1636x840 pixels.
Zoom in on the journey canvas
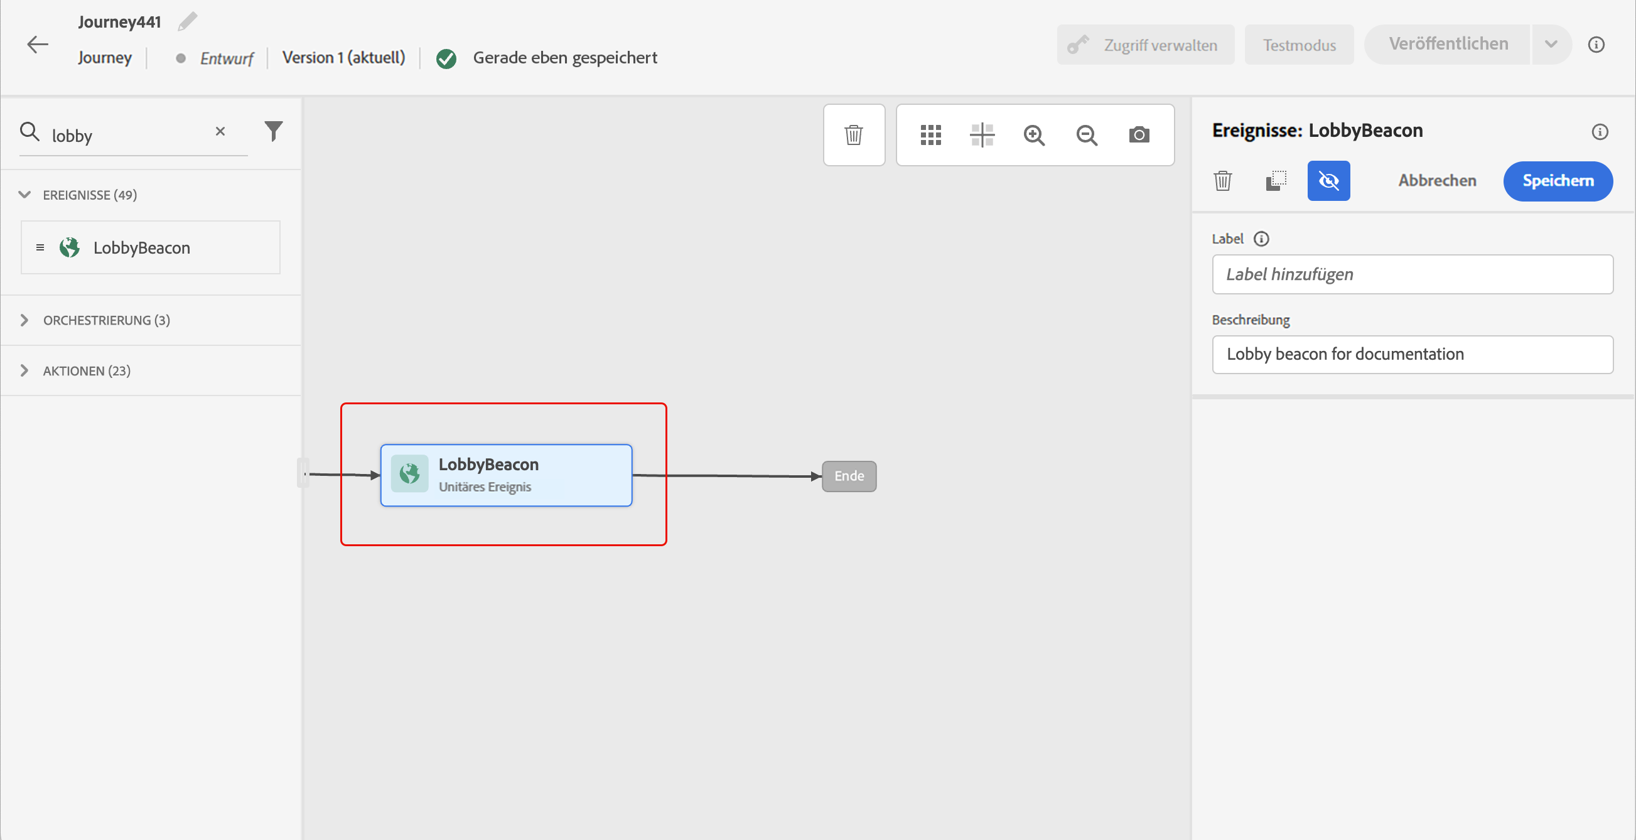point(1034,134)
